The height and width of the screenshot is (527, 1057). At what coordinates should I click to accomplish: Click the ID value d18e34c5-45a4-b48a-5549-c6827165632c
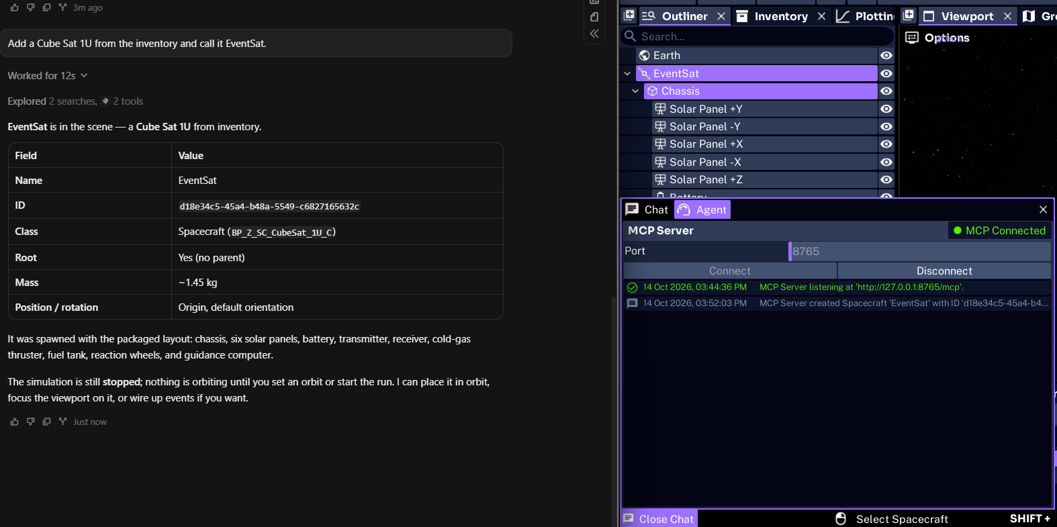coord(269,206)
